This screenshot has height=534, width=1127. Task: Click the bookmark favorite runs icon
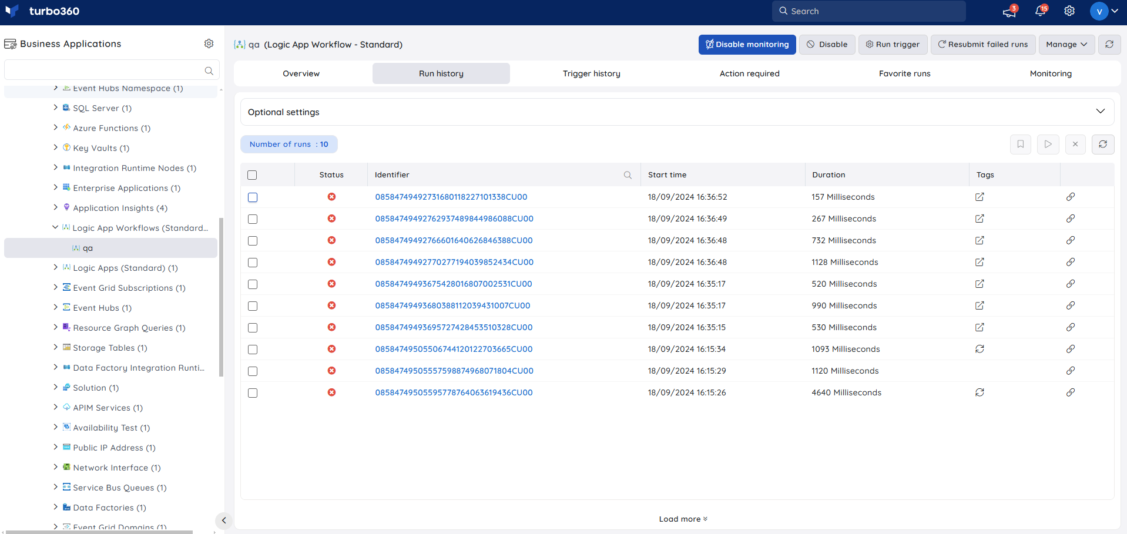tap(1021, 144)
